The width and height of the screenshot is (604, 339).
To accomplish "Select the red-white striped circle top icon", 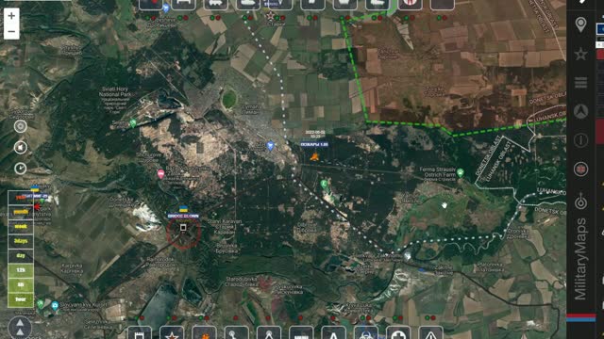I will tap(410, 4).
